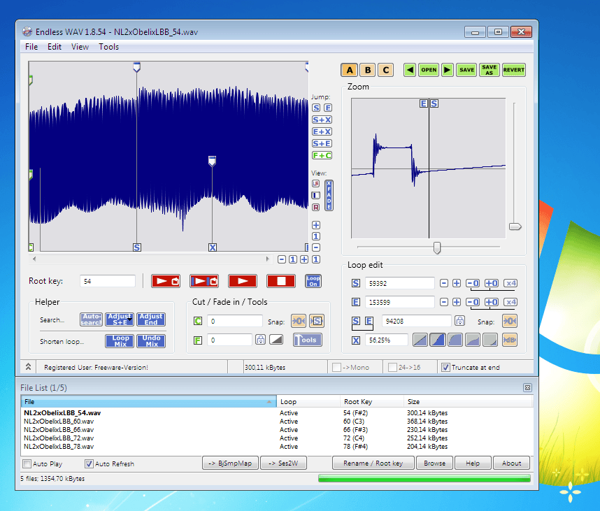
Task: Select slot B
Action: point(368,70)
